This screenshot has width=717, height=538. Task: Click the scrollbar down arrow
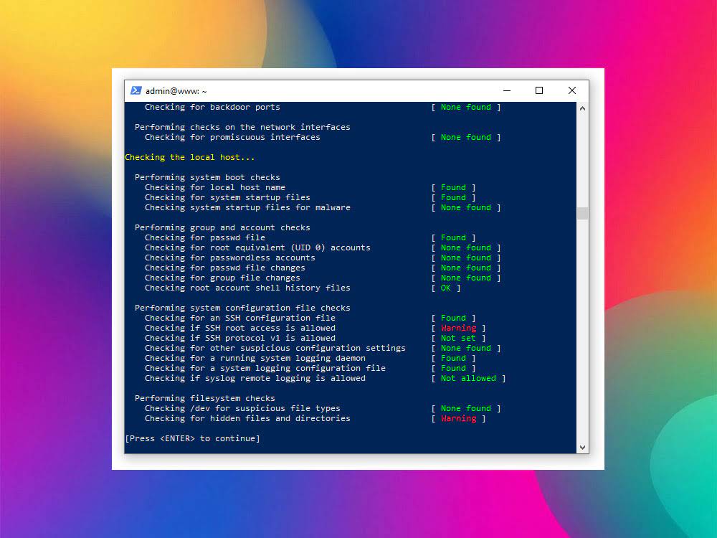click(x=582, y=447)
